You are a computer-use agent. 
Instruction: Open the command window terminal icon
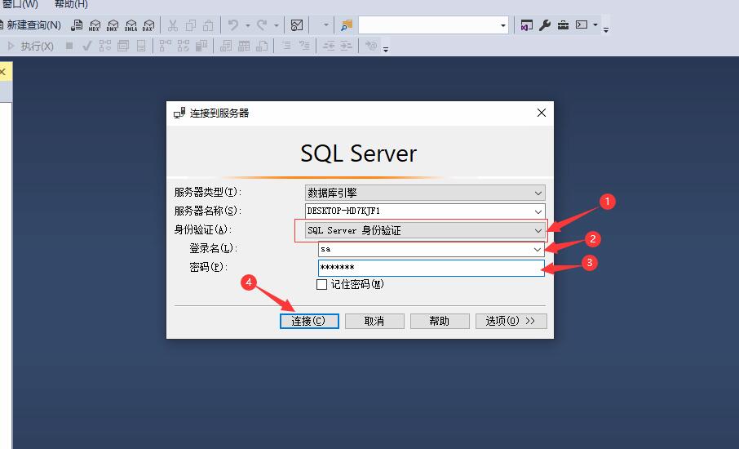tap(582, 24)
